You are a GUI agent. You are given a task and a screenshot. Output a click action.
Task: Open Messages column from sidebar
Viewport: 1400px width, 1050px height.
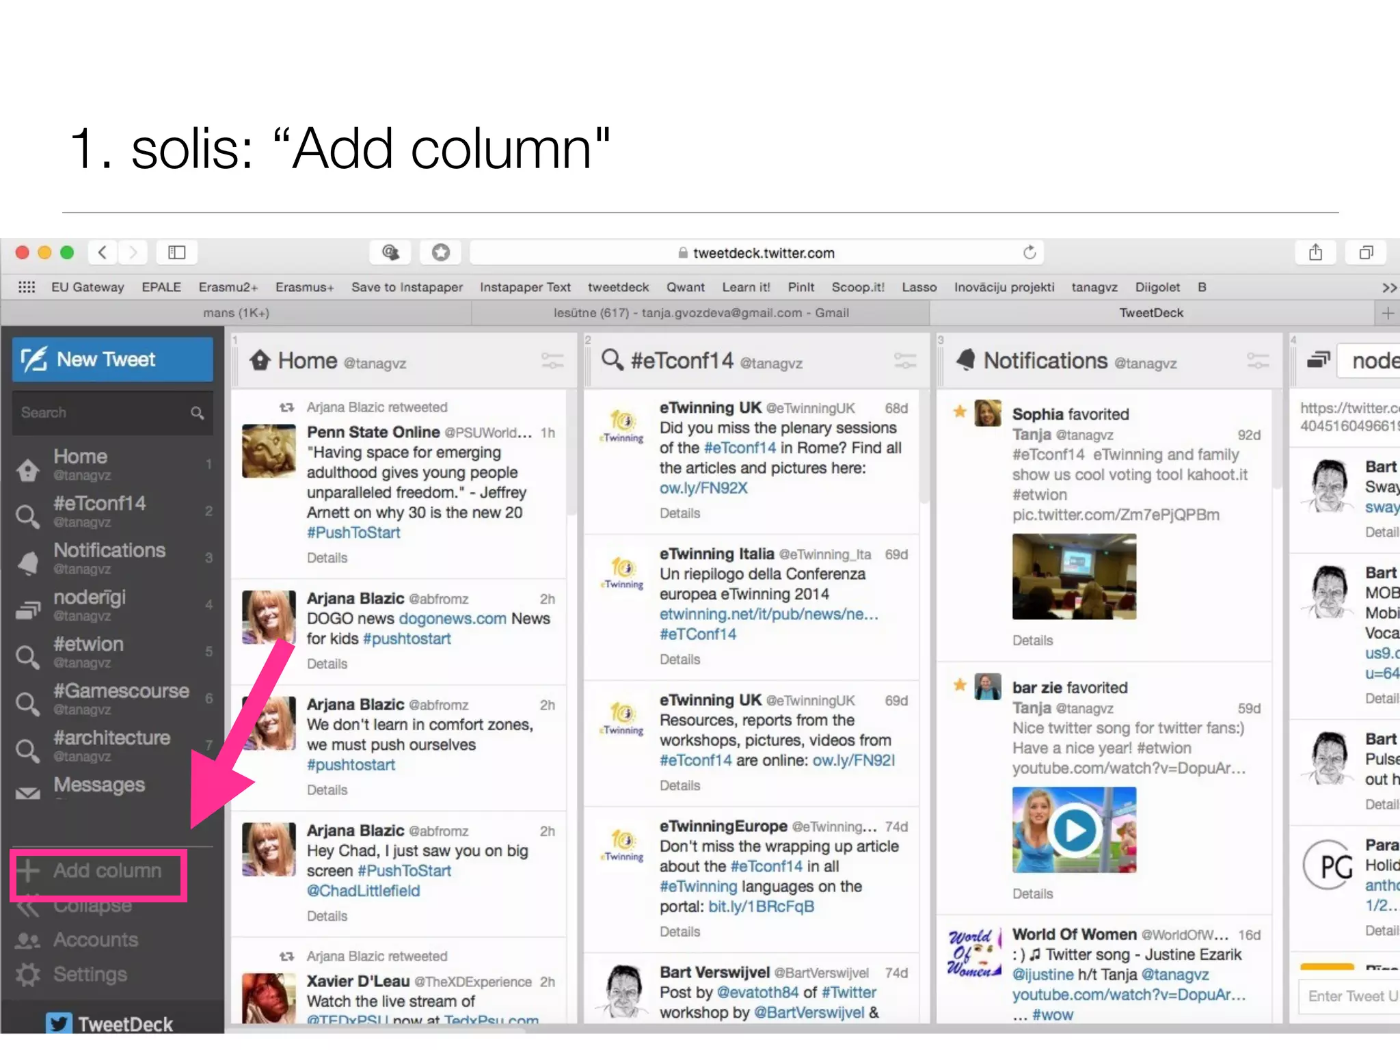point(98,785)
